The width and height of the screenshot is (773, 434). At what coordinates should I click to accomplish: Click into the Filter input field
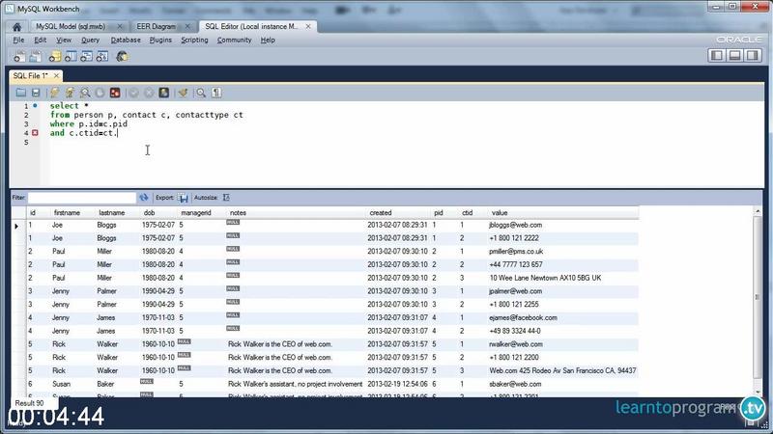(x=81, y=198)
